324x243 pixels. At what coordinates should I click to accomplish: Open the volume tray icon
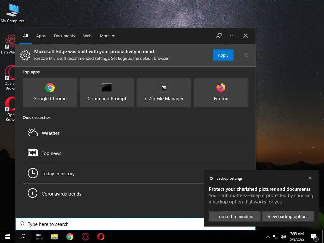(x=283, y=237)
